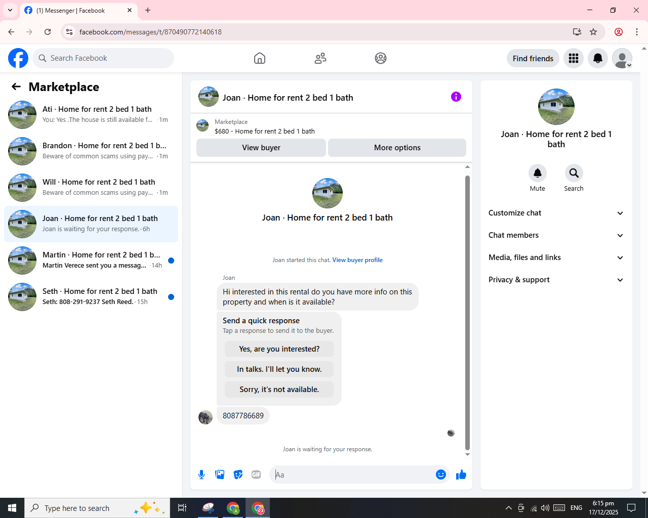The image size is (648, 518).
Task: Open the Chrome three-dot menu
Action: coord(637,32)
